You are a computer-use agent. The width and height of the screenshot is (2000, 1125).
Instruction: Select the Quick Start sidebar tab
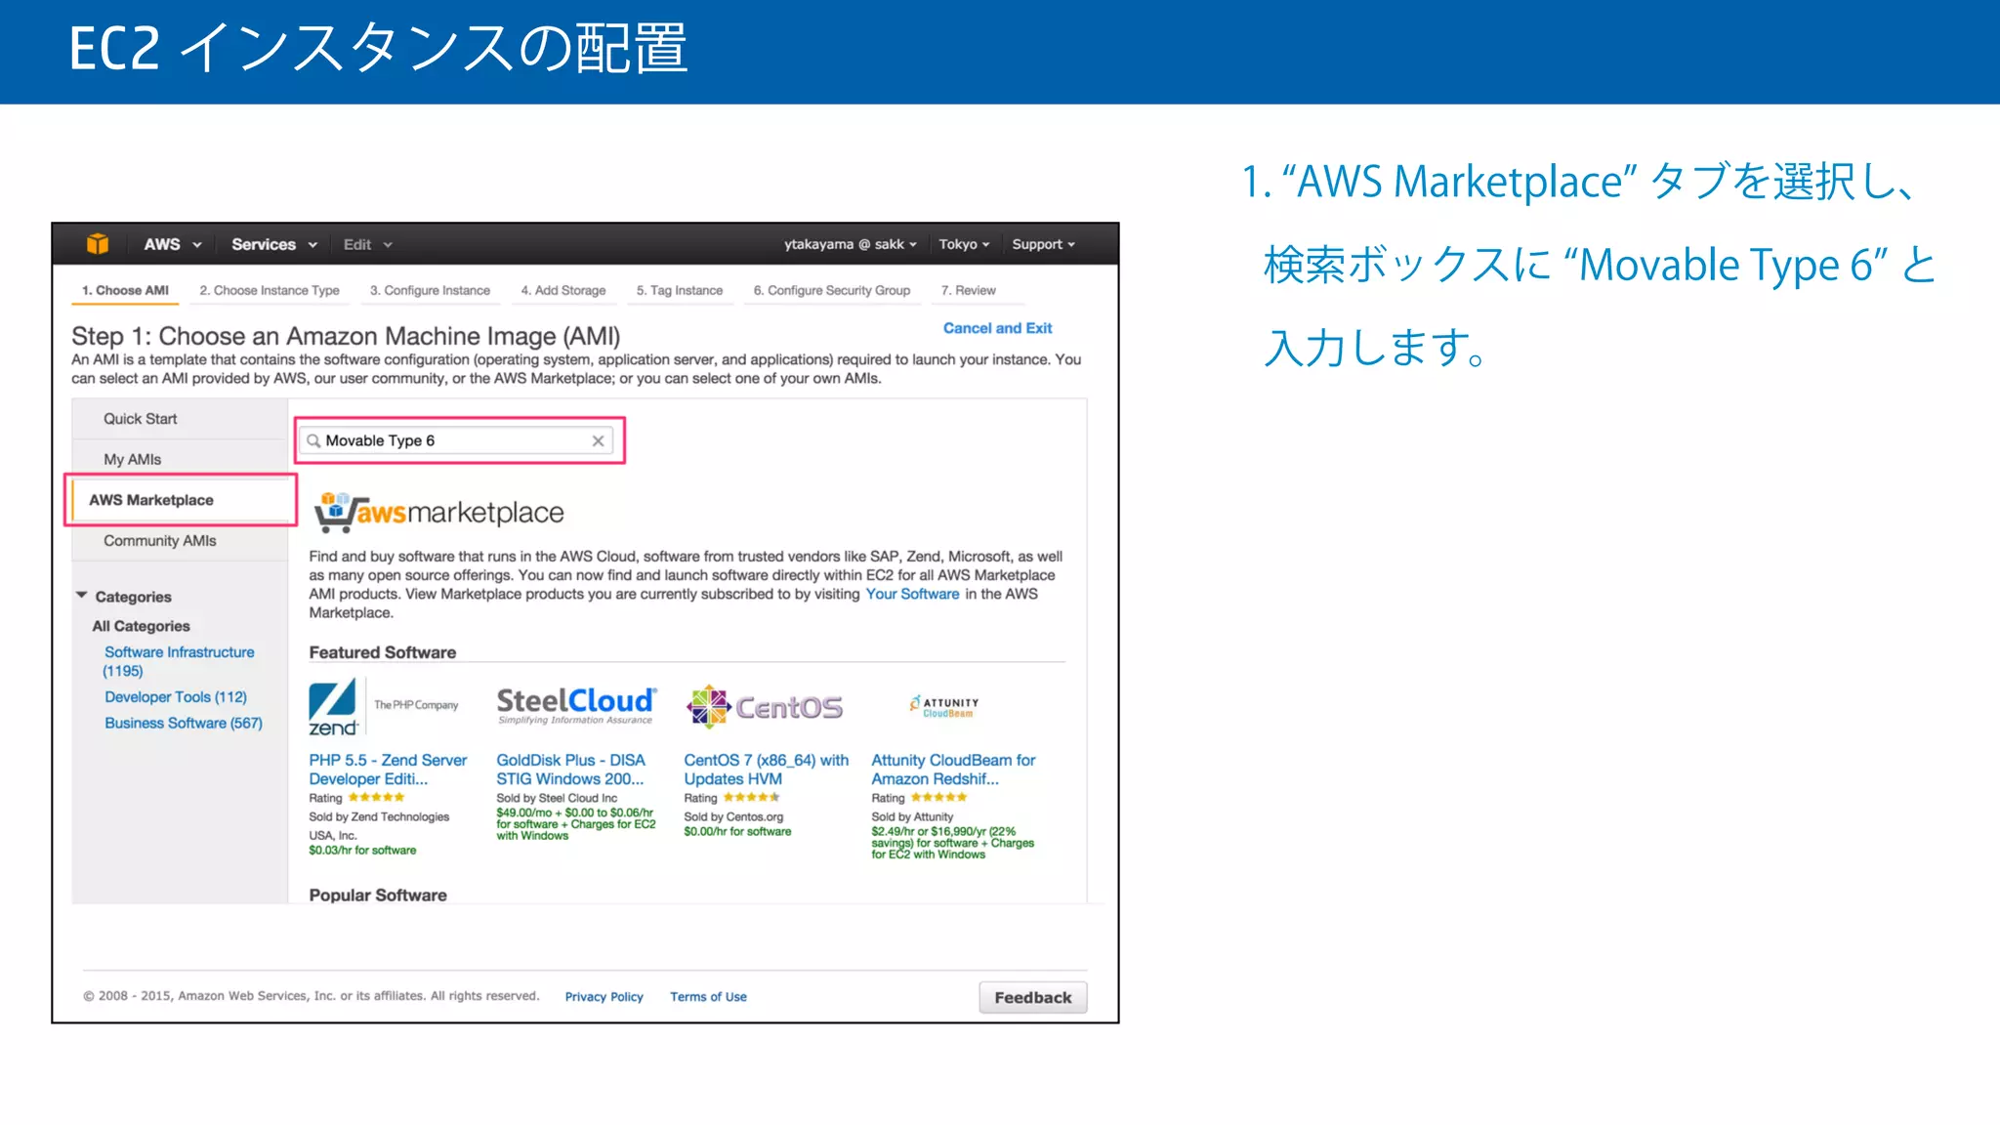(x=180, y=419)
